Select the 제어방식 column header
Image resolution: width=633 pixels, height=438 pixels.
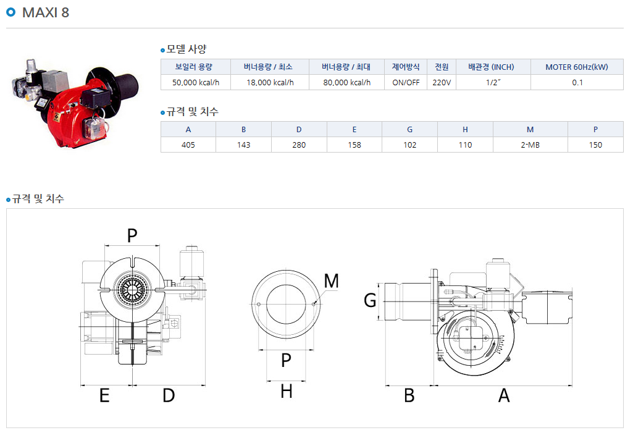406,67
